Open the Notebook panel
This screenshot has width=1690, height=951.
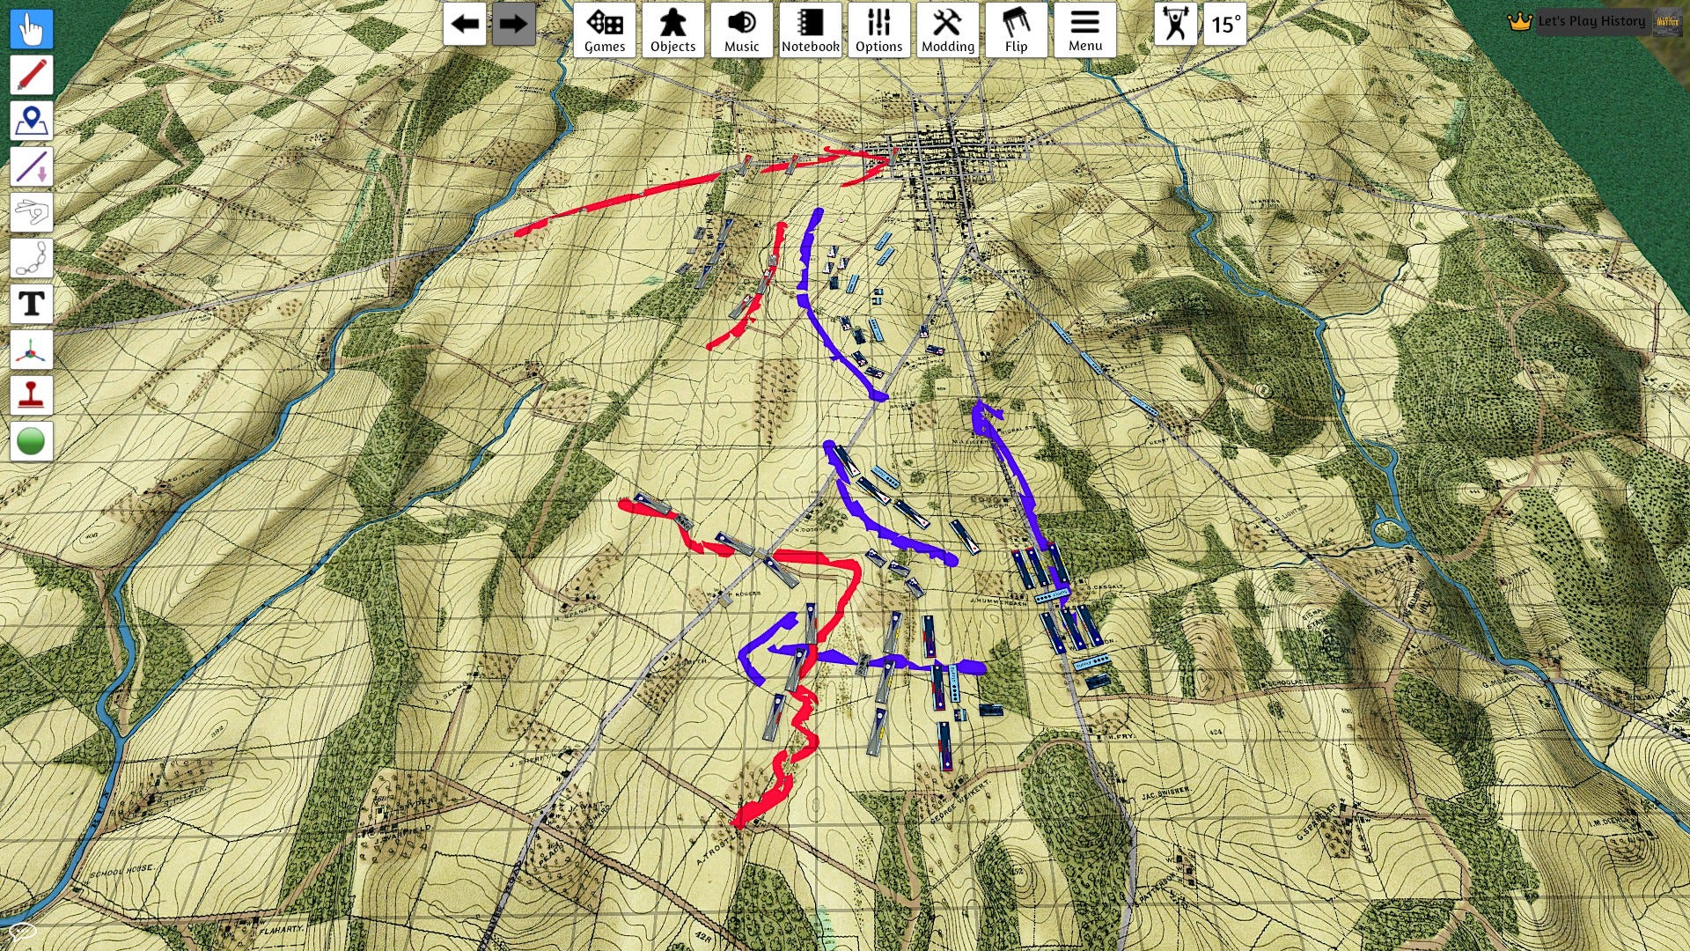[811, 30]
